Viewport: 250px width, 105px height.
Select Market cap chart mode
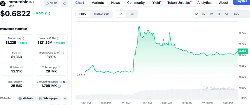pyautogui.click(x=101, y=14)
